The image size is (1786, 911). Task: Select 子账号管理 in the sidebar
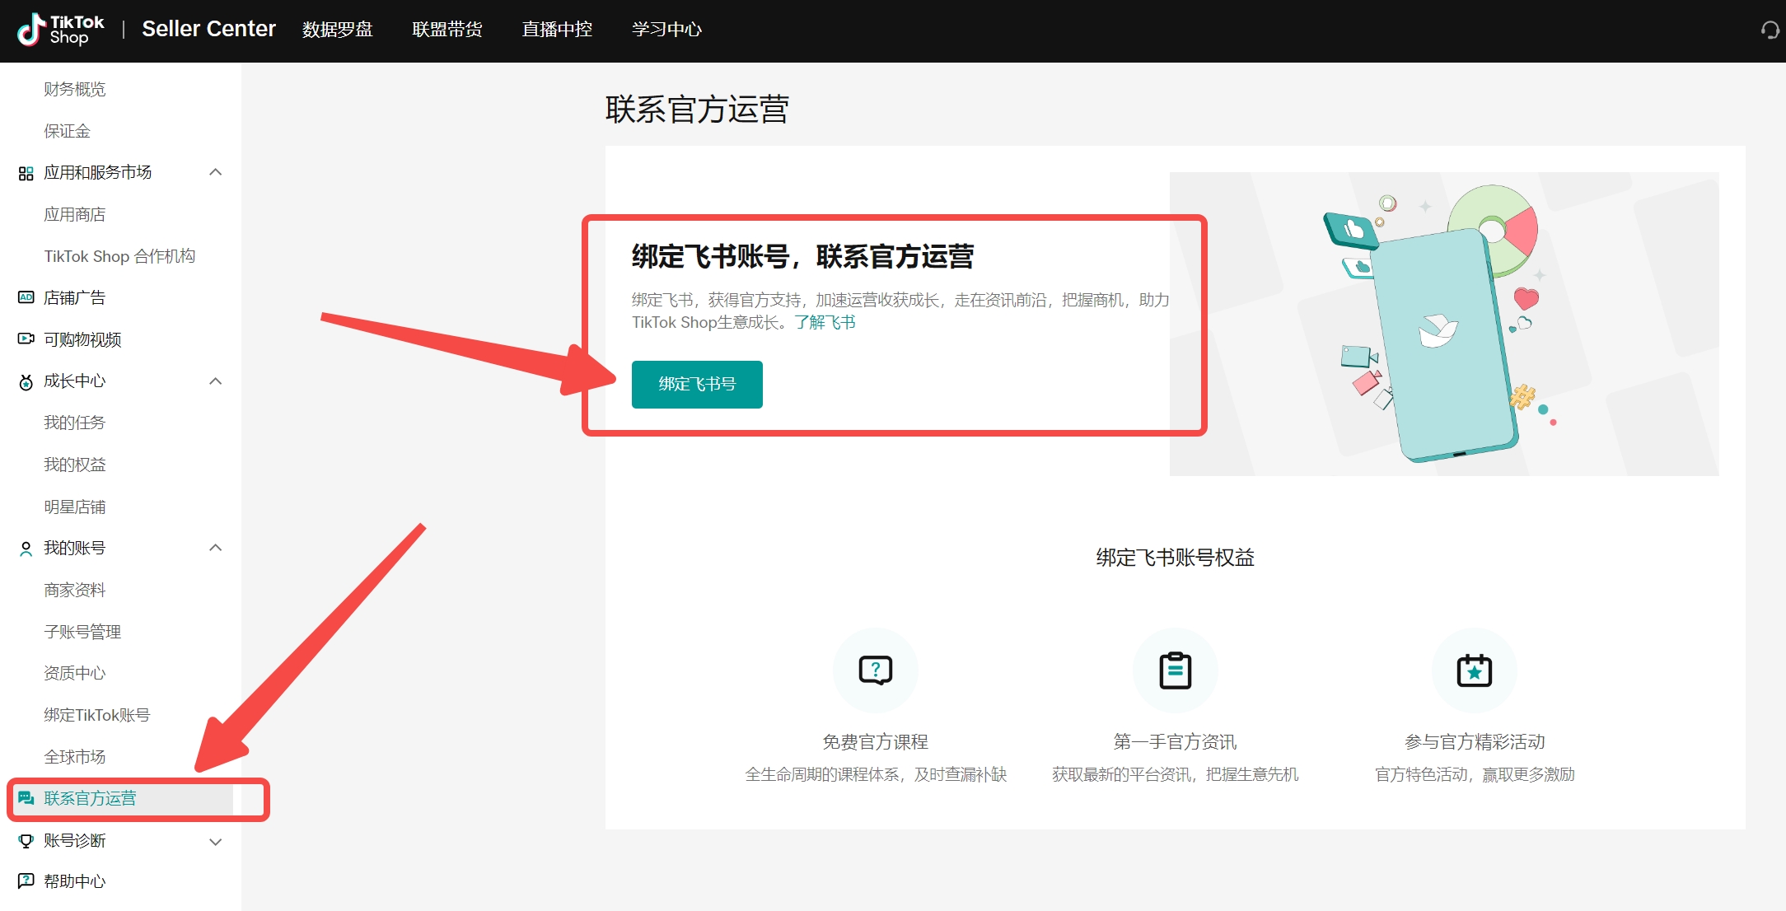click(82, 632)
